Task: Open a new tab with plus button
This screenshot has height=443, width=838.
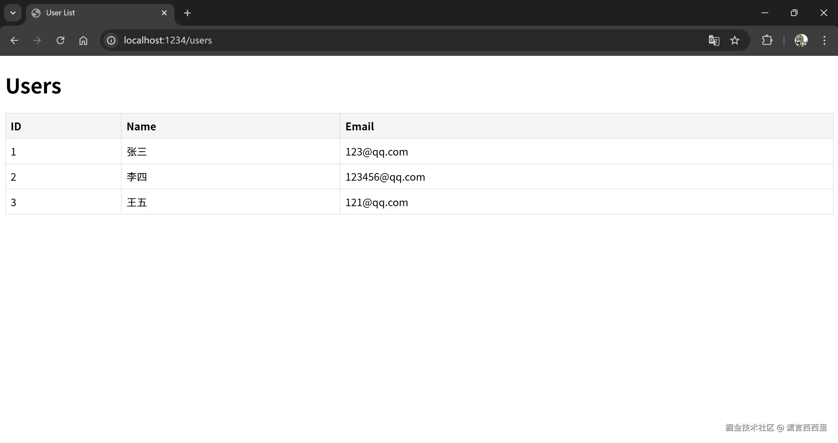Action: pyautogui.click(x=187, y=13)
